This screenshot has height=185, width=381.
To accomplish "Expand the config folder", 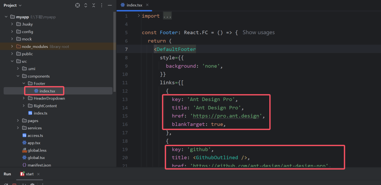I will [x=12, y=32].
